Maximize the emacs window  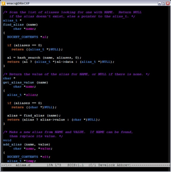pyautogui.click(x=164, y=3)
